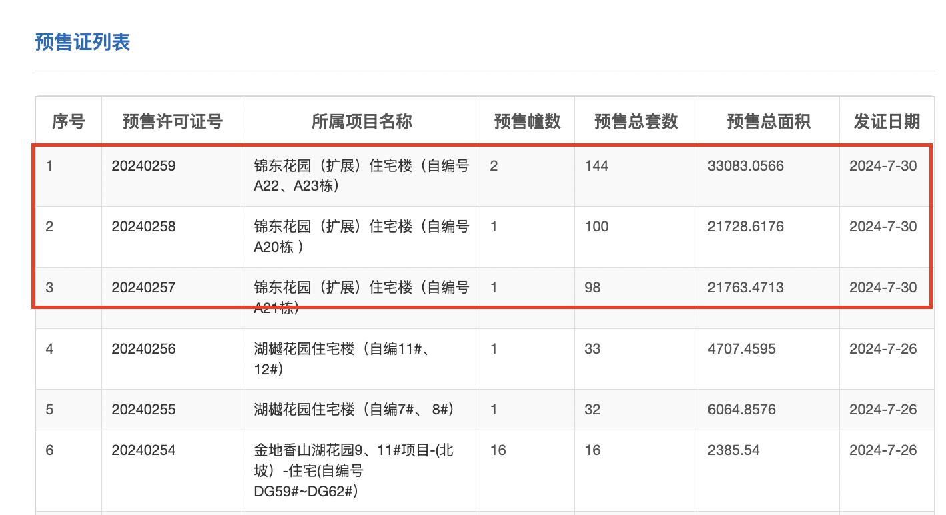Click total area 33083.0566
The image size is (946, 515).
point(746,166)
